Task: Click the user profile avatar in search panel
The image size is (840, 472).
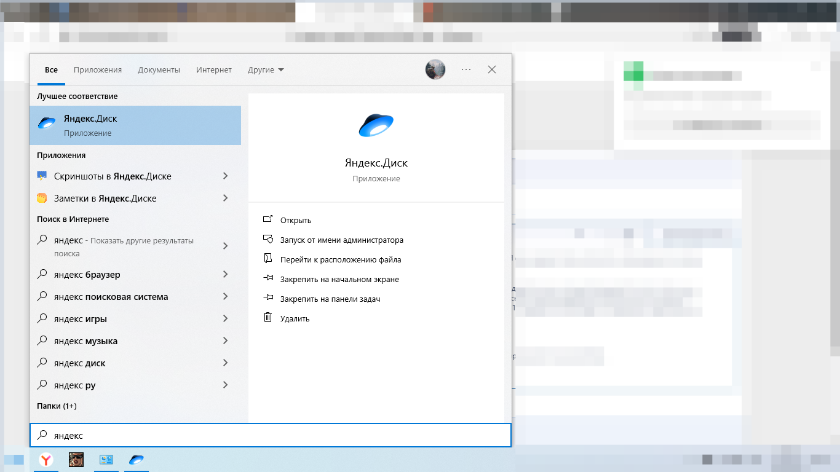Action: [x=435, y=69]
